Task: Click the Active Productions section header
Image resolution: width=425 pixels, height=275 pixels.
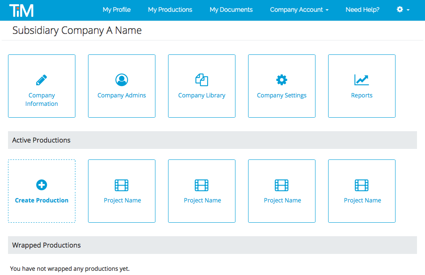Action: (x=212, y=140)
